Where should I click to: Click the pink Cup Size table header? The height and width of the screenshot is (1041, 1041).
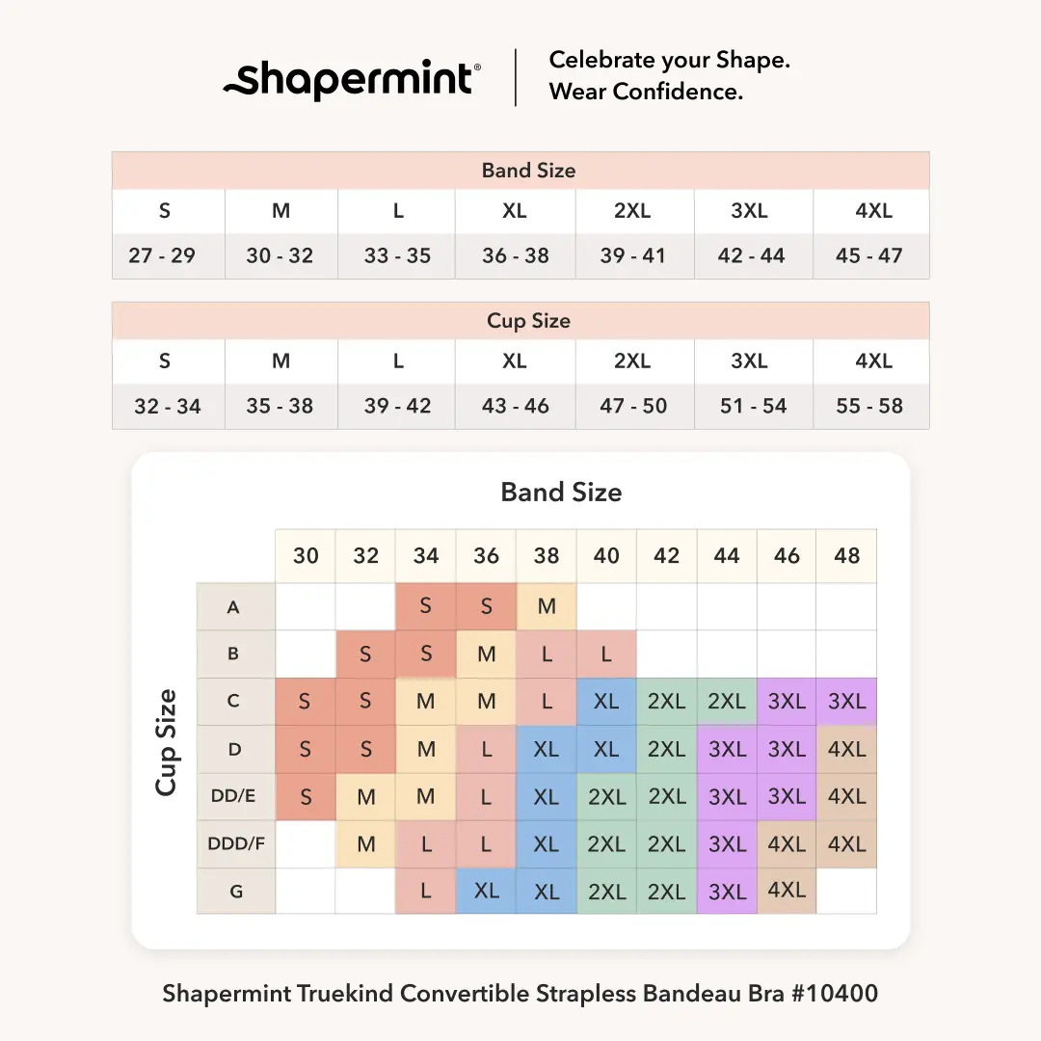click(x=520, y=321)
